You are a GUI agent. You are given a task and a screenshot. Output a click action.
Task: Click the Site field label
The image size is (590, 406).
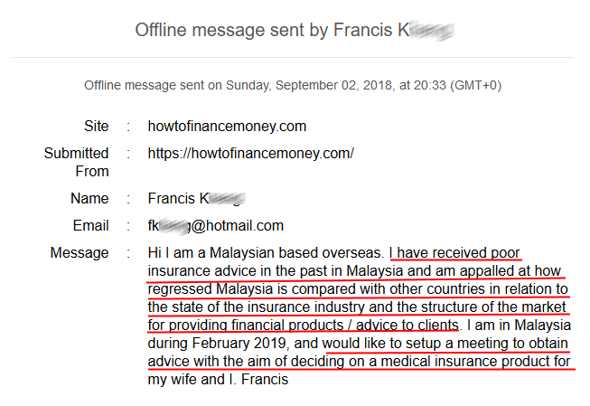pyautogui.click(x=96, y=126)
